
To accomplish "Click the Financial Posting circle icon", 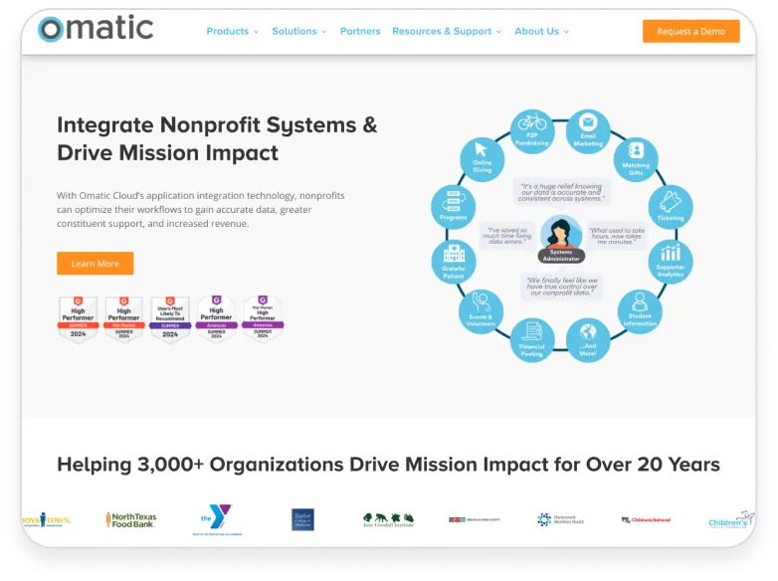I will click(x=532, y=340).
